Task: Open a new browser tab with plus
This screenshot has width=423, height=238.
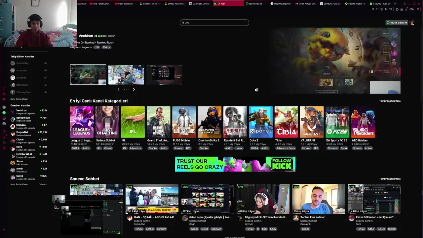Action: (395, 4)
